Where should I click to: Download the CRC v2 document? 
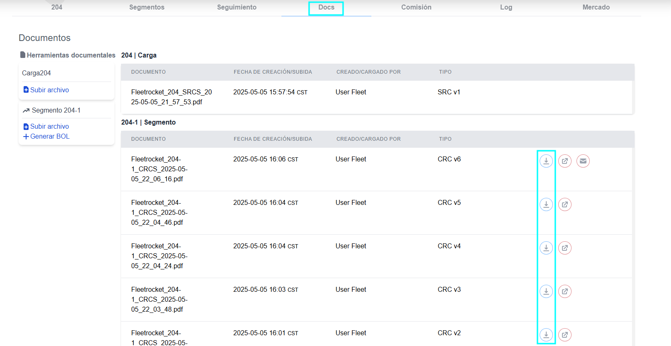pos(546,335)
